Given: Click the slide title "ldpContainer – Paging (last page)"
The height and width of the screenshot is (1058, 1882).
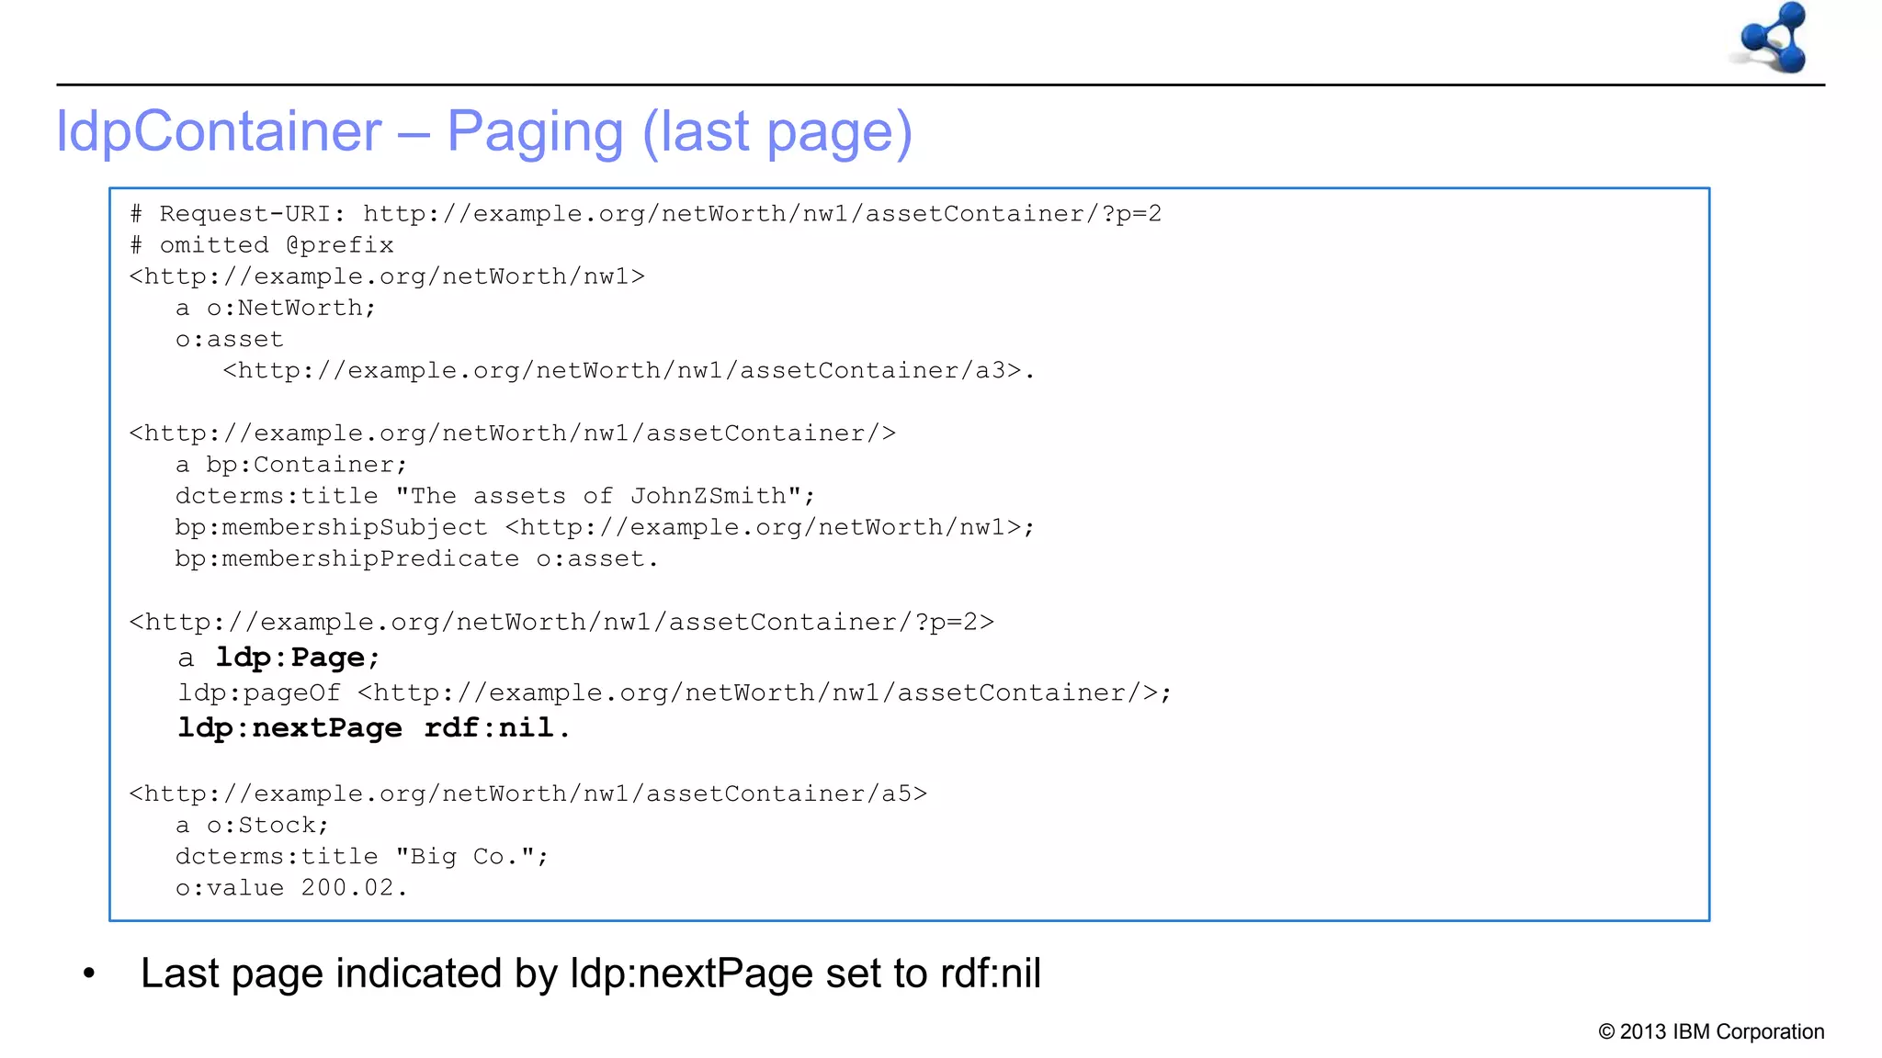Looking at the screenshot, I should [x=484, y=131].
